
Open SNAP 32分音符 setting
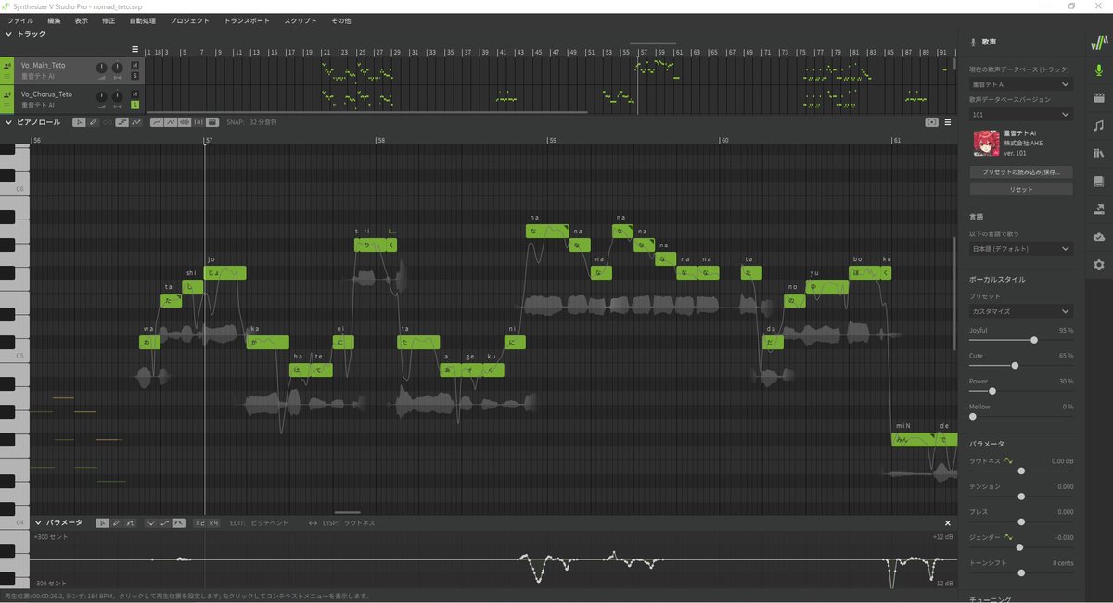pos(251,122)
